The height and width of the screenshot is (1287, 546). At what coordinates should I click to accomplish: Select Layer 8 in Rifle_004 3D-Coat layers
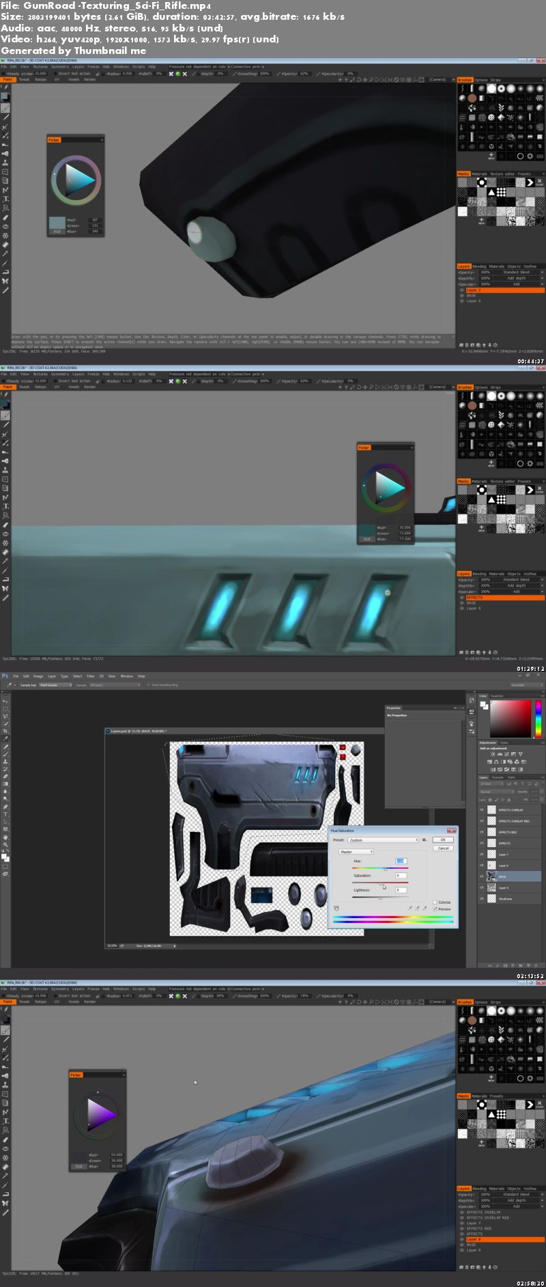pyautogui.click(x=504, y=1239)
